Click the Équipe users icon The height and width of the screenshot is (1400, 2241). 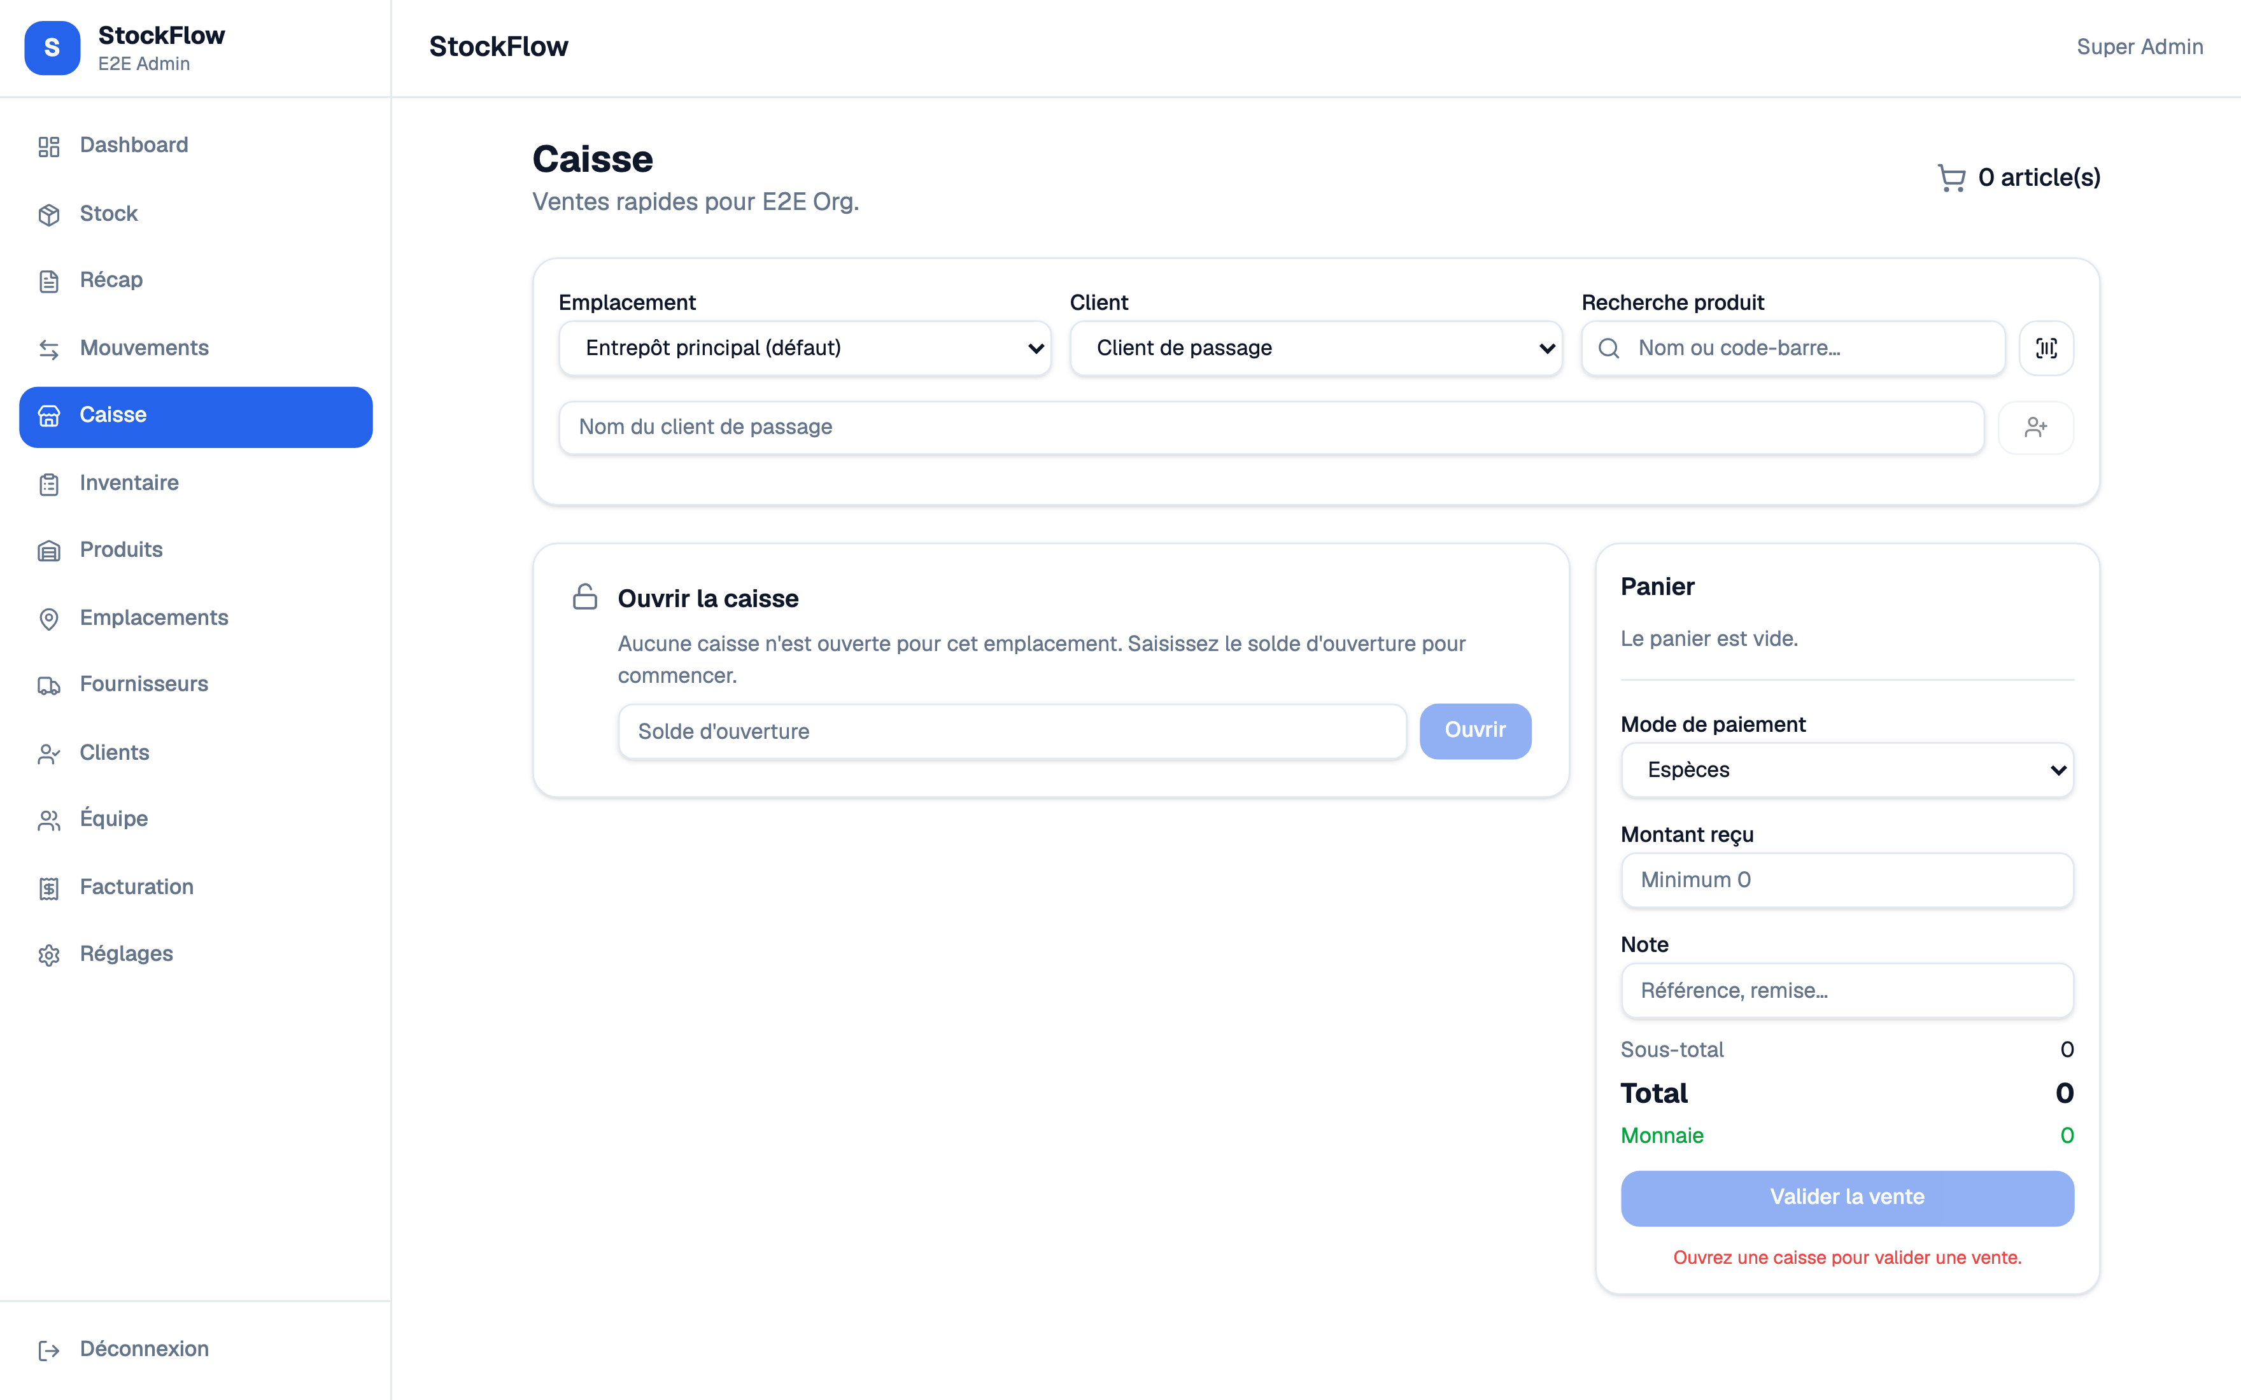pyautogui.click(x=49, y=820)
